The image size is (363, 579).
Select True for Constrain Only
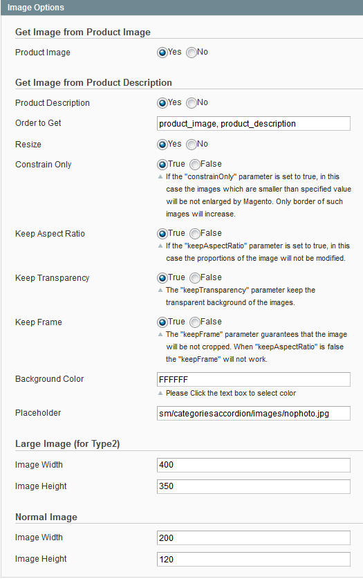click(162, 165)
